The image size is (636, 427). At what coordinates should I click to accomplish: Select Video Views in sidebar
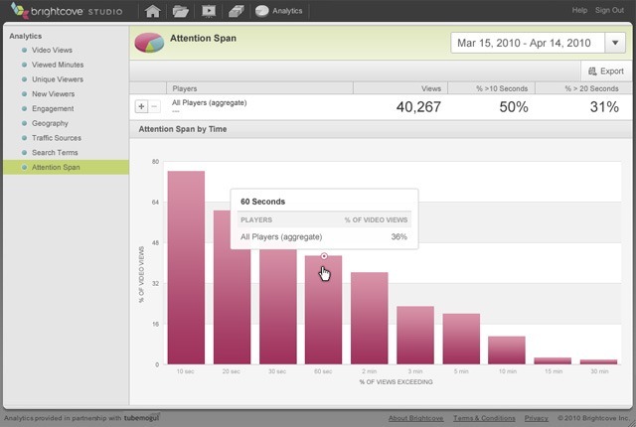click(x=52, y=50)
